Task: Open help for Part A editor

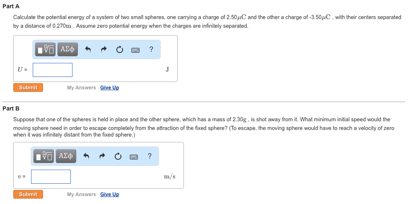Action: (151, 49)
